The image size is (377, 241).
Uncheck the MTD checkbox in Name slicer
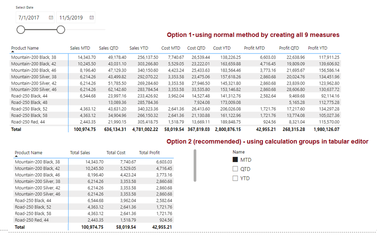coord(235,160)
